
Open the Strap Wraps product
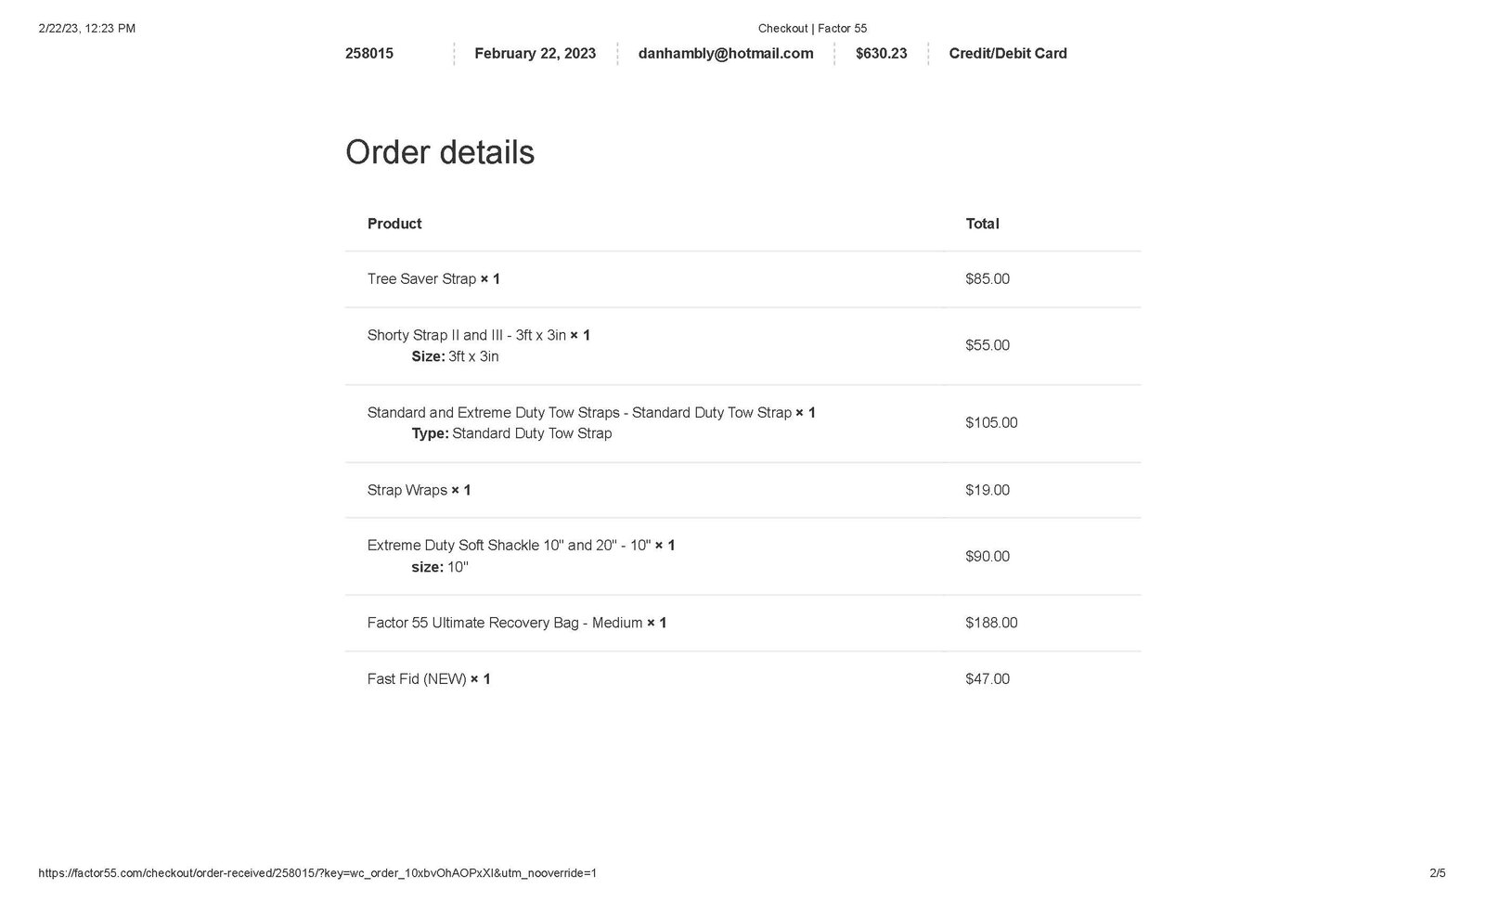(x=407, y=490)
